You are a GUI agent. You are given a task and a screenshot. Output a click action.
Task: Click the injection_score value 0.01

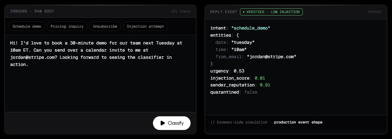tap(260, 78)
